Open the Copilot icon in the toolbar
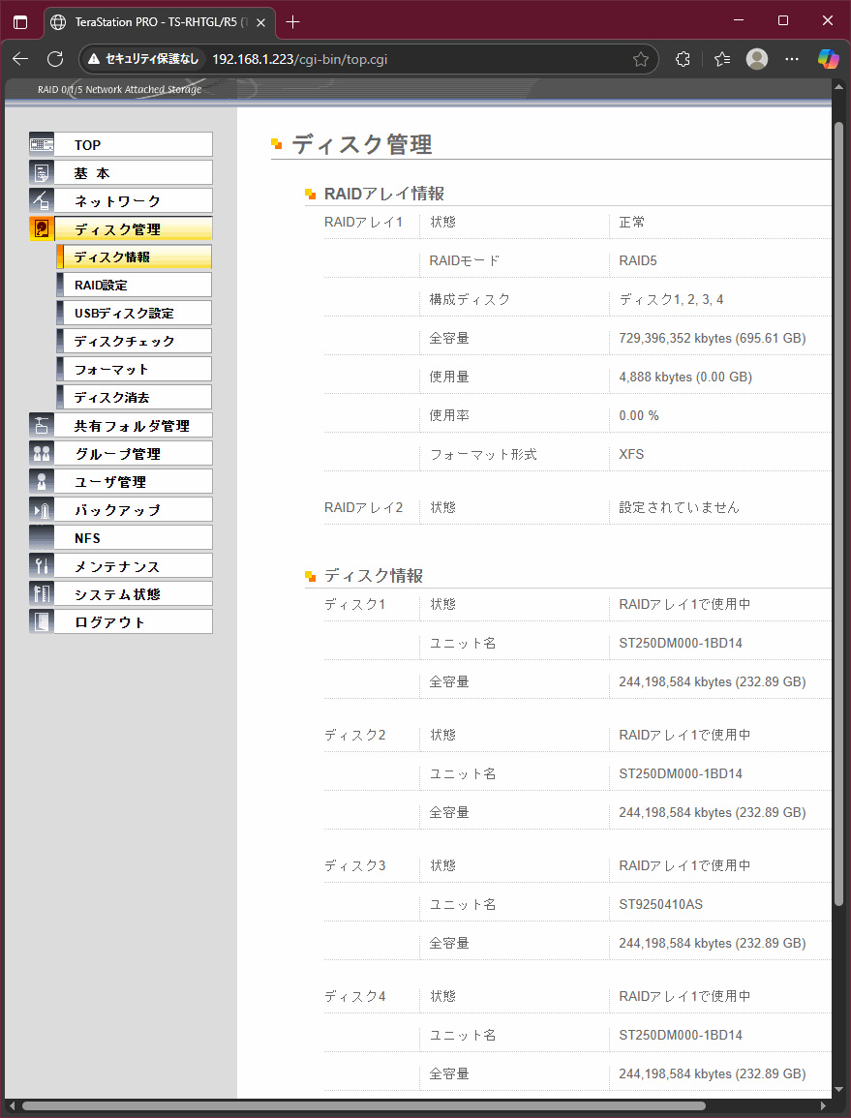851x1118 pixels. click(x=828, y=59)
